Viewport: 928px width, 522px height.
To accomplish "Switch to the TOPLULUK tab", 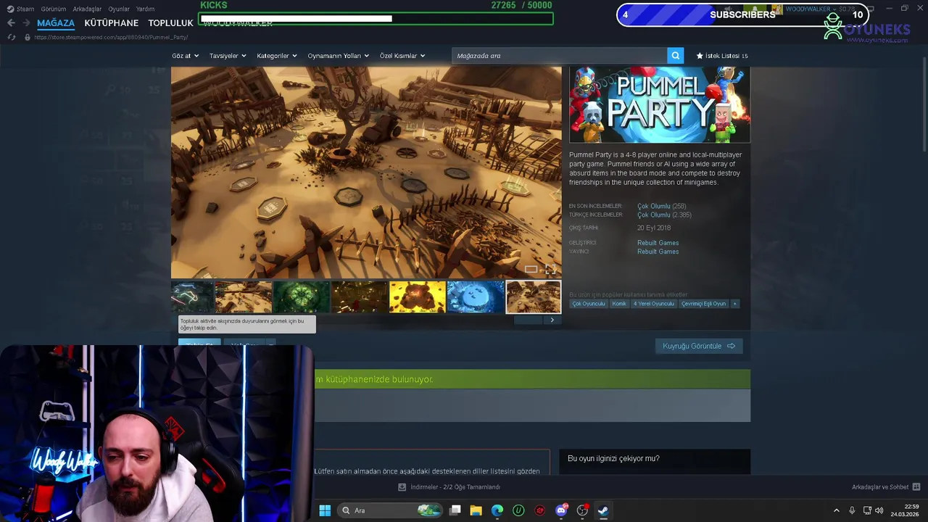I will 170,23.
